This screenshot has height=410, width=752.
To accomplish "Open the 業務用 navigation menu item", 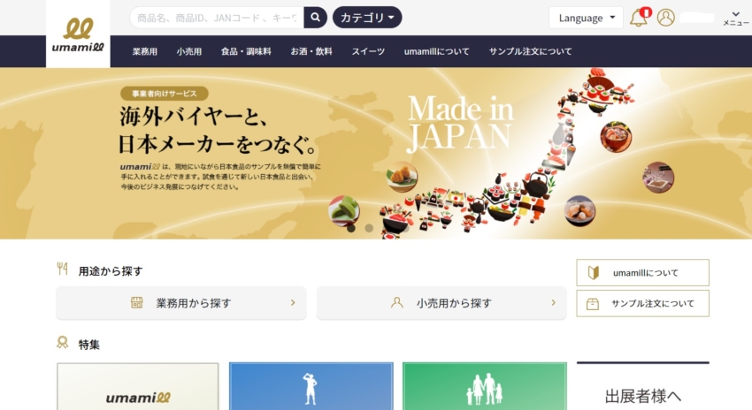I will click(x=145, y=51).
